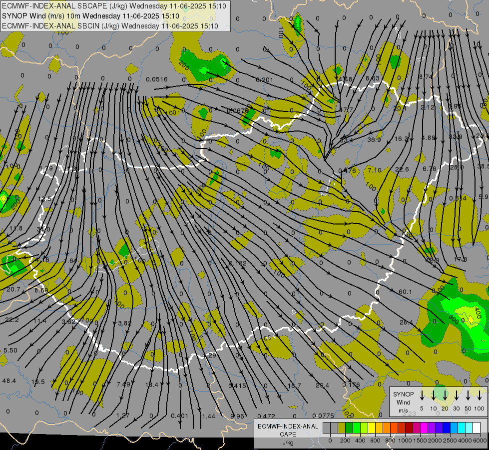Click the 2500 tick label on CAPE scale
489x450 pixels.
(450, 440)
